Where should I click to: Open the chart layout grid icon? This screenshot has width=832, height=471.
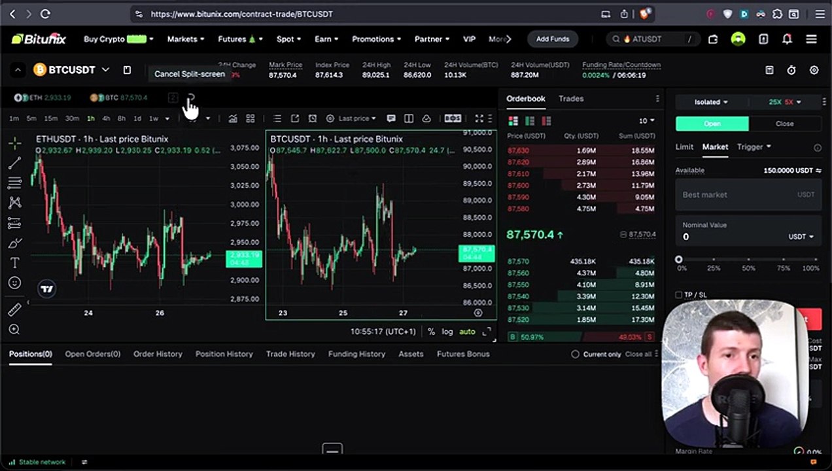tap(250, 118)
